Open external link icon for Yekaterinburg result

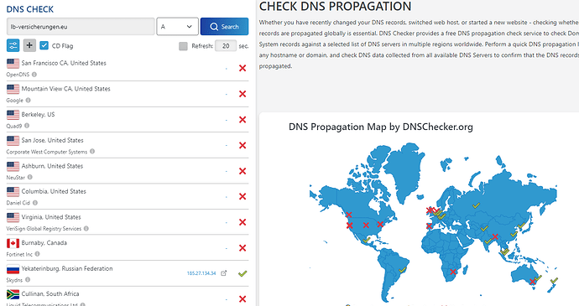coord(224,273)
